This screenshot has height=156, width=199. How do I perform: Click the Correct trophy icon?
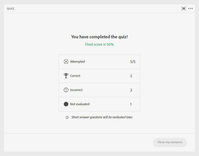click(x=66, y=76)
